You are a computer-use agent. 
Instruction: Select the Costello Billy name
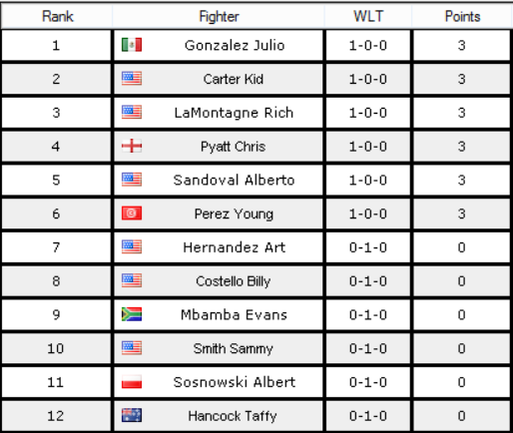[233, 281]
